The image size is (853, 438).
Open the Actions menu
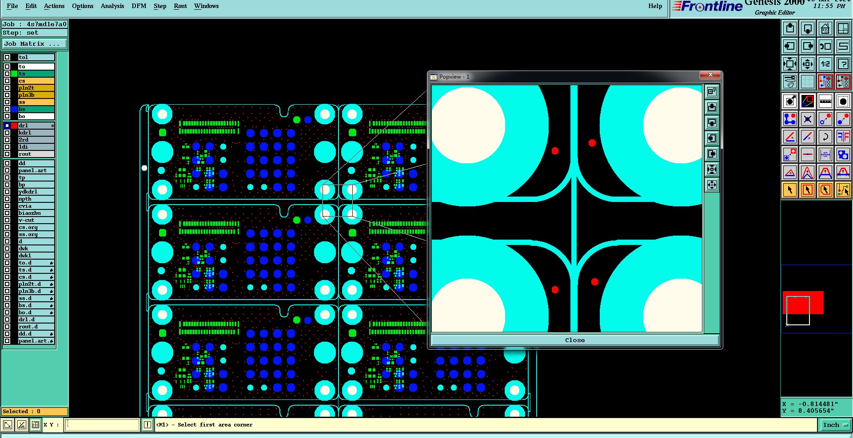54,6
